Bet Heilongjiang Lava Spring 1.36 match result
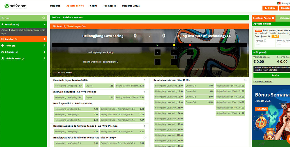The width and height of the screenshot is (290, 147). 69,86
